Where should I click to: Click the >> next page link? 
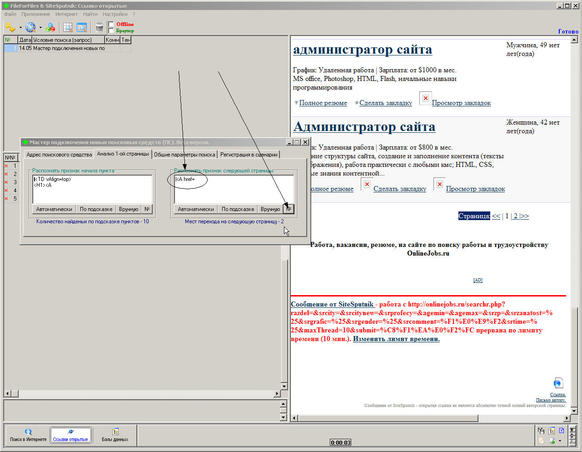click(524, 216)
